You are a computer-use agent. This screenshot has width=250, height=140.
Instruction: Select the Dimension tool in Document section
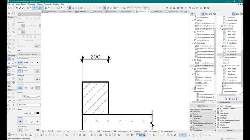pyautogui.click(x=9, y=59)
